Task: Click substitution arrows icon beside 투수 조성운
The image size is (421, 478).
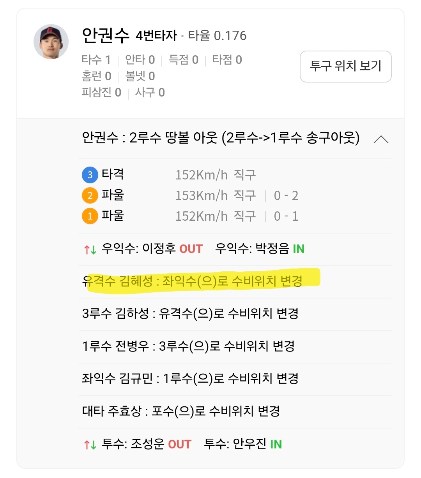Action: [x=90, y=445]
